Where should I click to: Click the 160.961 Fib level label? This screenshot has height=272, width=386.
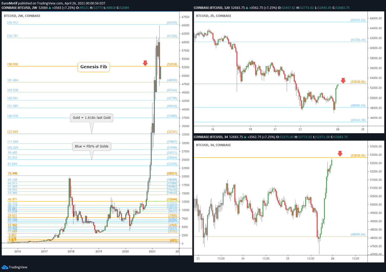click(13, 98)
